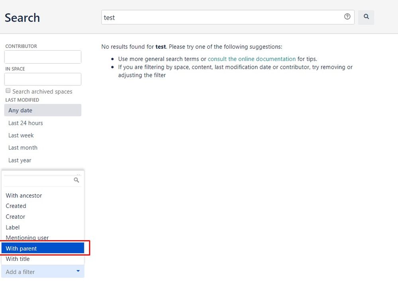
Task: Click the search magnifier button
Action: point(366,17)
